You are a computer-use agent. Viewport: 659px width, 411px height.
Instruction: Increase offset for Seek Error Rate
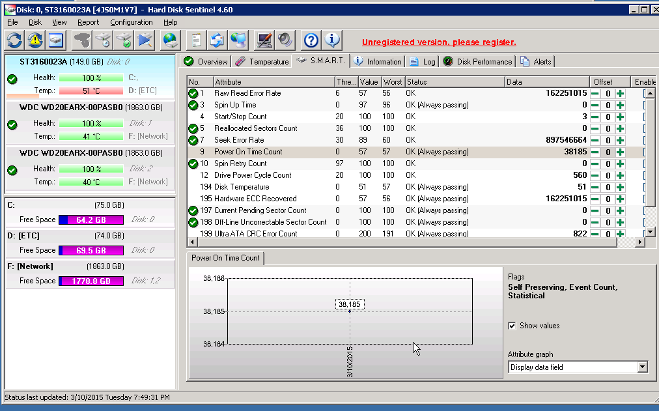point(621,140)
